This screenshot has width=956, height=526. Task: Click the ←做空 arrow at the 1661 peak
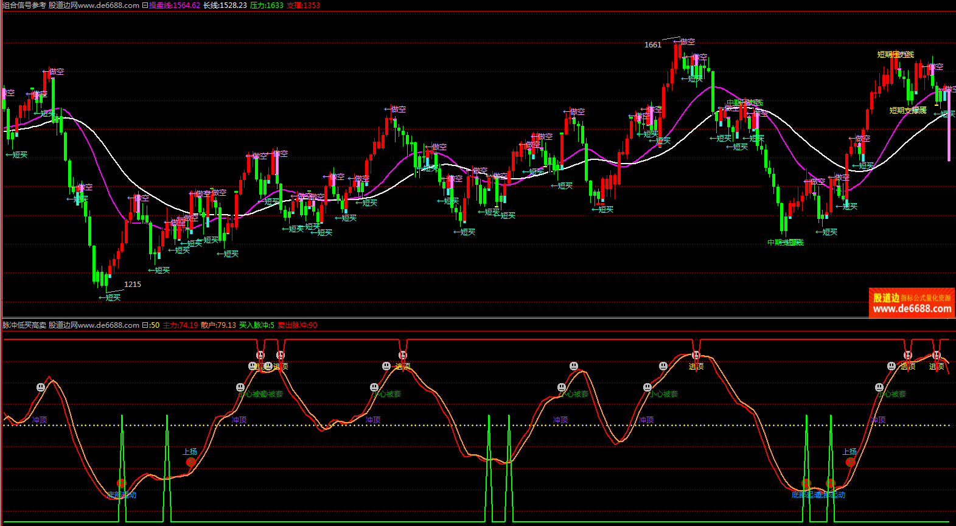684,42
